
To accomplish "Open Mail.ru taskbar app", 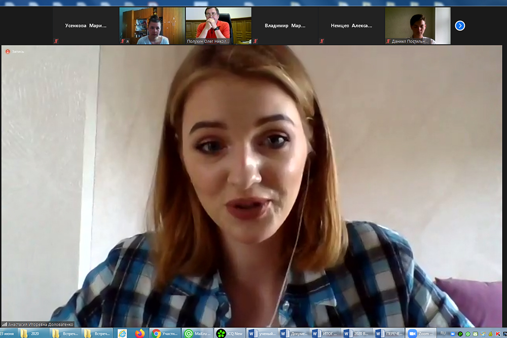I will tap(198, 333).
